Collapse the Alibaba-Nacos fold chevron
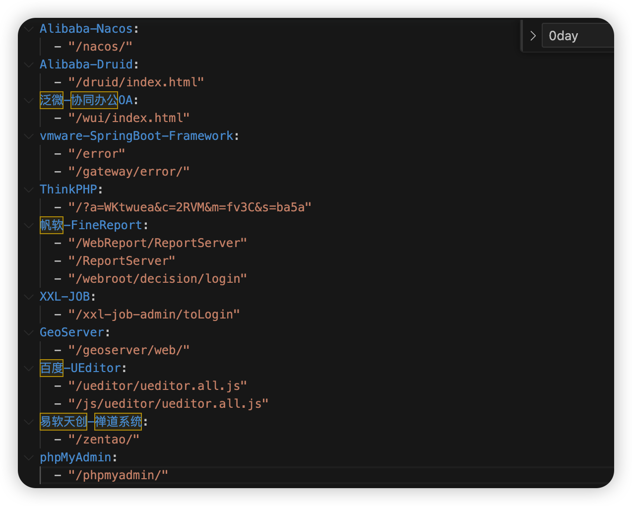The image size is (632, 506). pos(29,29)
